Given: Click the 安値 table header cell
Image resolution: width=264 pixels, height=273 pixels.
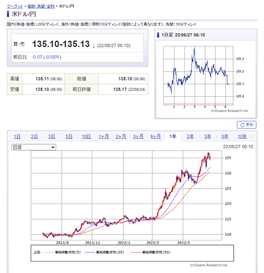Looking at the screenshot, I should click(15, 89).
